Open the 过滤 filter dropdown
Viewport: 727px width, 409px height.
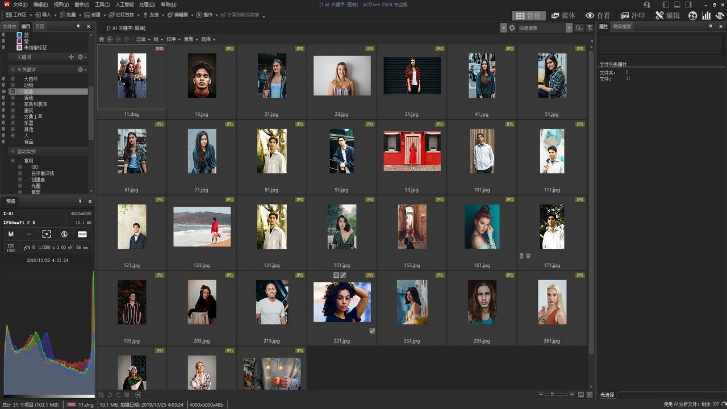(142, 39)
